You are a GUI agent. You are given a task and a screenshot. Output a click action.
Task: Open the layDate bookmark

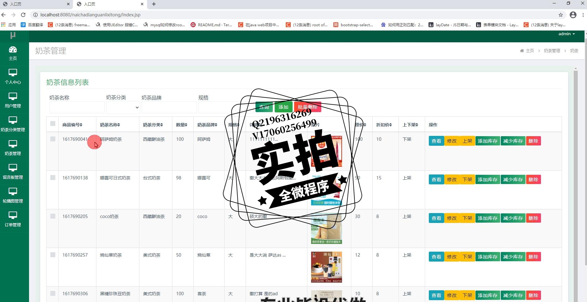(x=450, y=25)
